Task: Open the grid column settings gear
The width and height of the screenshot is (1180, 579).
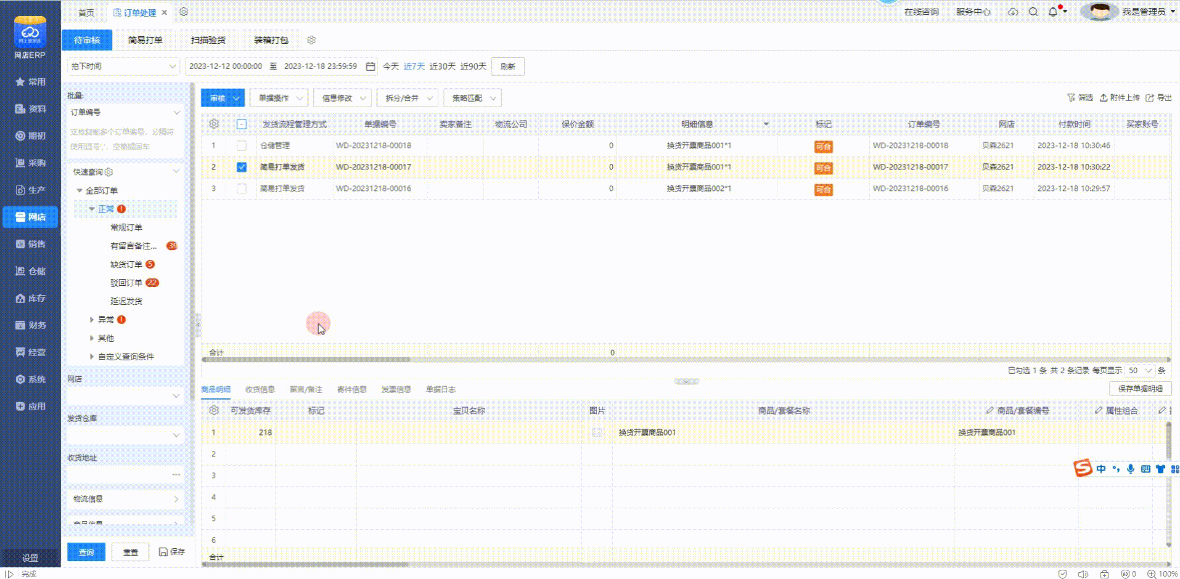Action: pos(214,124)
